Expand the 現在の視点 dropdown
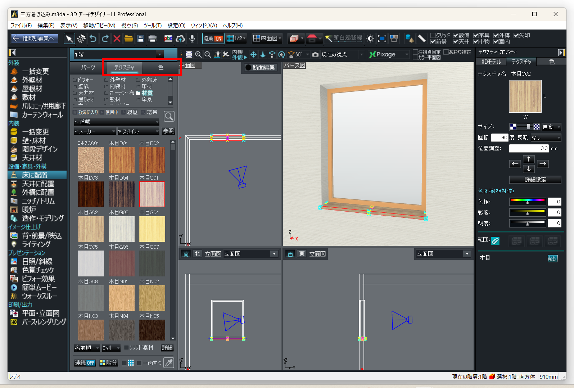 click(361, 54)
